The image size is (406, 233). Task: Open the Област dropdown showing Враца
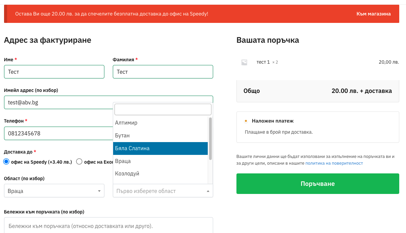(54, 191)
